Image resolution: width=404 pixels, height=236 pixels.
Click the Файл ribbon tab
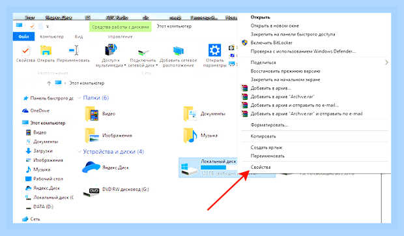coord(23,37)
